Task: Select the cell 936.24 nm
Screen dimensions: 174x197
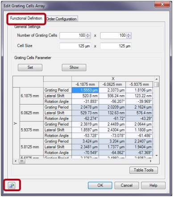Action: click(112, 96)
